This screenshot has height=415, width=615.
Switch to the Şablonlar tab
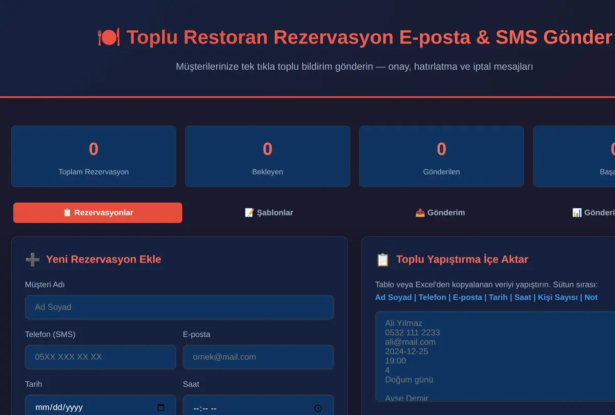(x=269, y=213)
